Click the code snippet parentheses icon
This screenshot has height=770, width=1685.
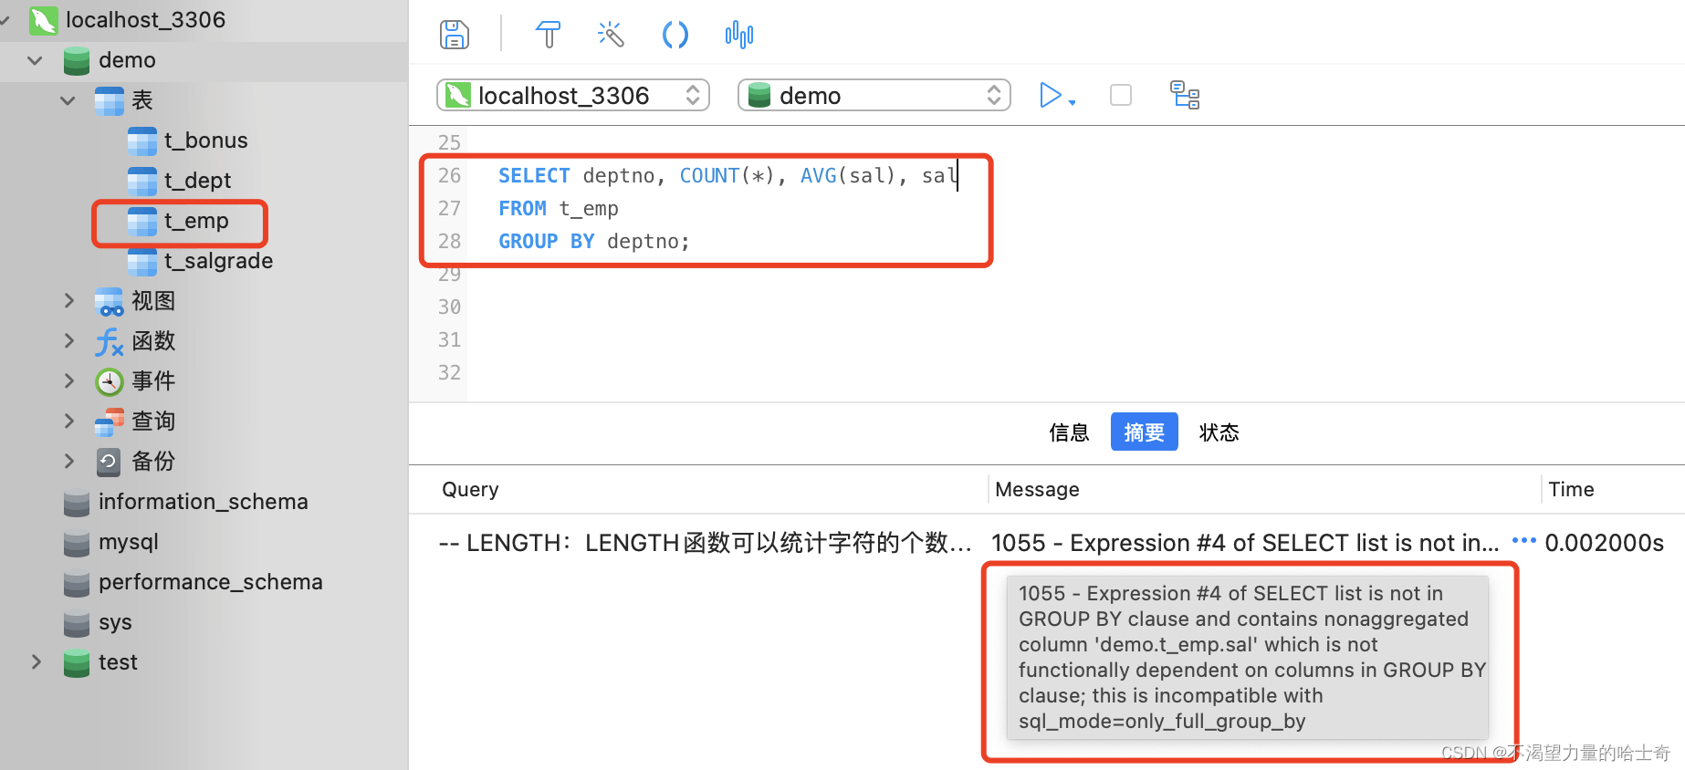pyautogui.click(x=675, y=35)
